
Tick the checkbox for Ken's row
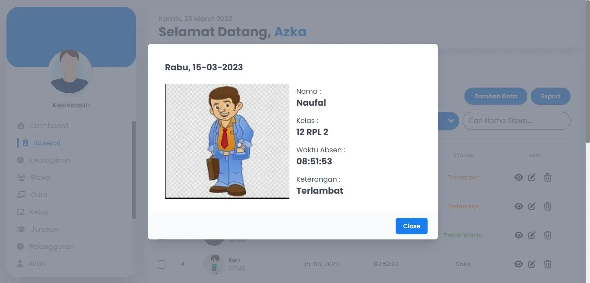coord(161,264)
